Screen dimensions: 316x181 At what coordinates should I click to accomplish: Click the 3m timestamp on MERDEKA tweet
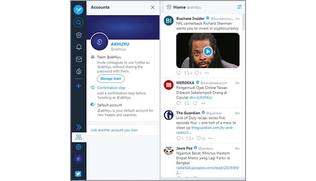point(237,83)
